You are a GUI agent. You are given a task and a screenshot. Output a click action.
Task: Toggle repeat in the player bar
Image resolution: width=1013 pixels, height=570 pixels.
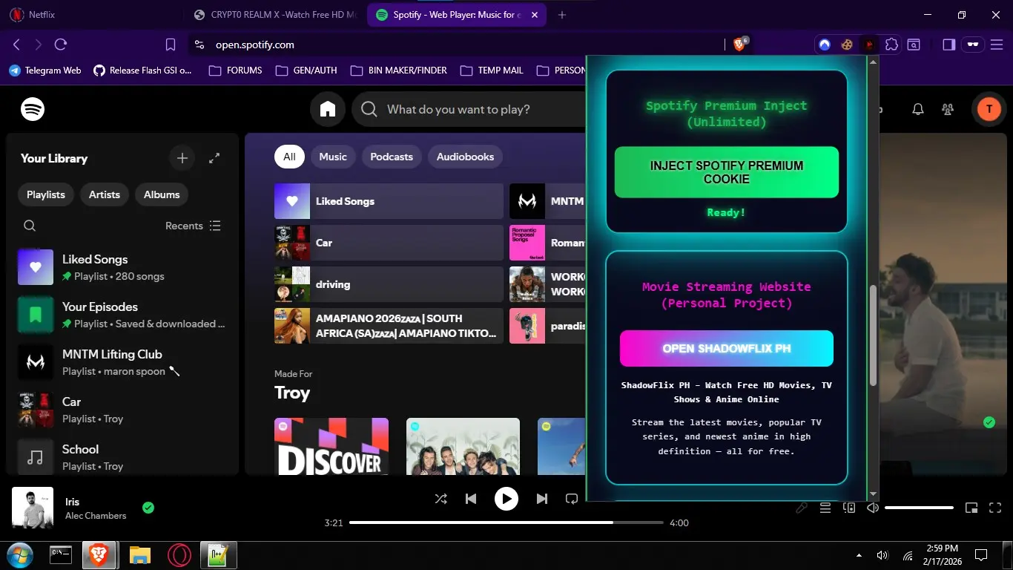pyautogui.click(x=572, y=499)
